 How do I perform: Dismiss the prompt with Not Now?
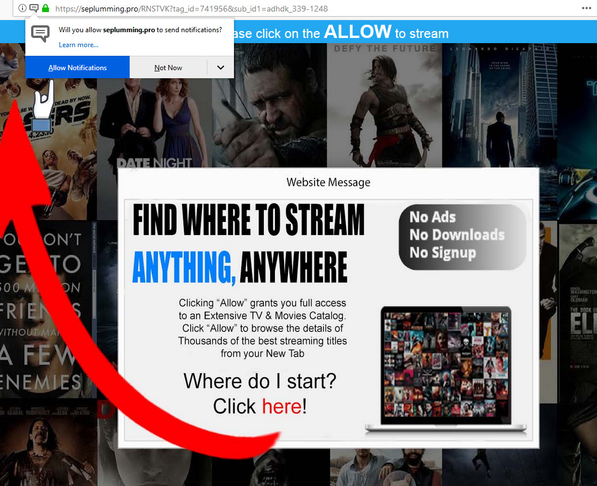pos(168,67)
